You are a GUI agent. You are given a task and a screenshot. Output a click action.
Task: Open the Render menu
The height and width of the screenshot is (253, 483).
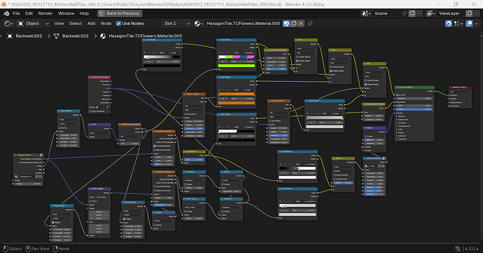pos(45,13)
